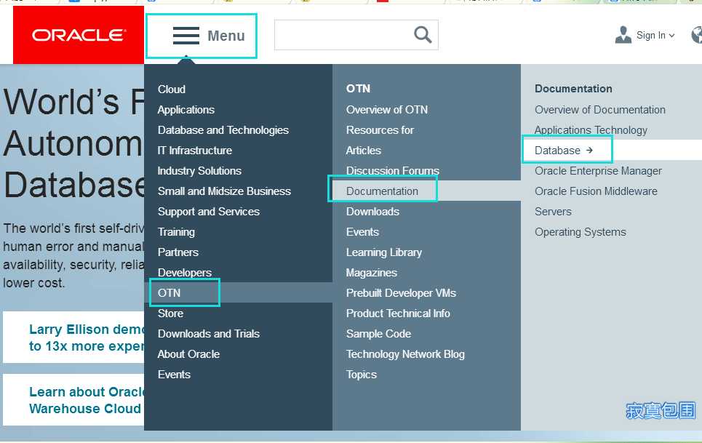Select Support and Services menu item
This screenshot has width=702, height=443.
209,212
